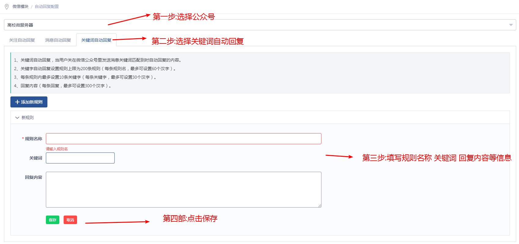This screenshot has width=519, height=244.
Task: Click the red 取消 button
Action: coord(70,220)
